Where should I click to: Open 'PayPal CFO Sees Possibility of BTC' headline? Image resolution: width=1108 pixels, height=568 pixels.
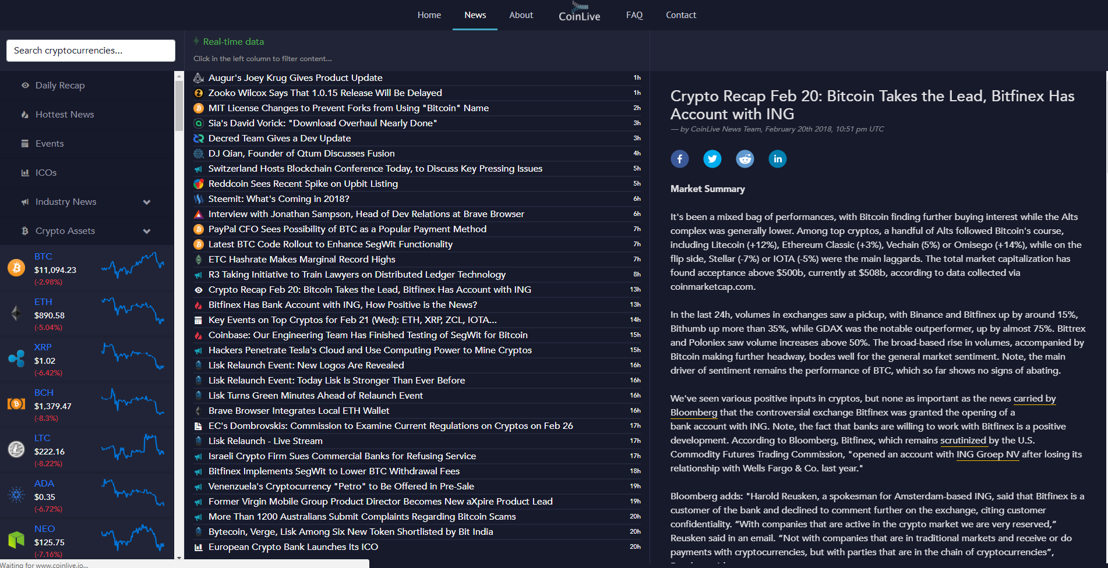coord(347,229)
